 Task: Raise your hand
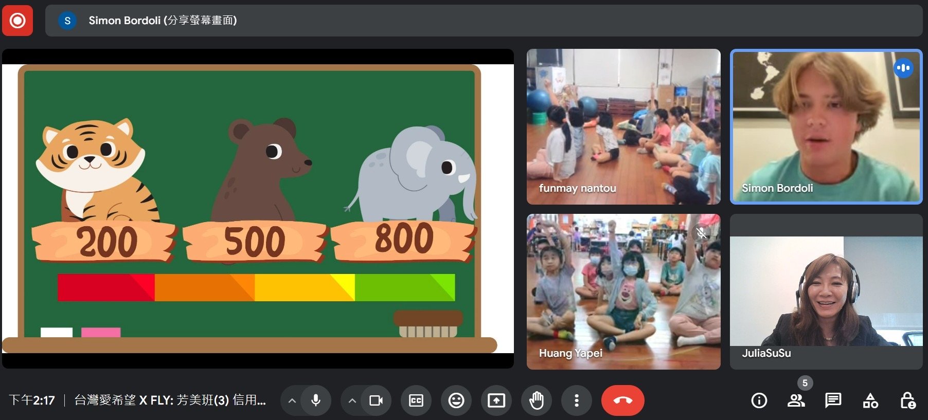tap(537, 400)
